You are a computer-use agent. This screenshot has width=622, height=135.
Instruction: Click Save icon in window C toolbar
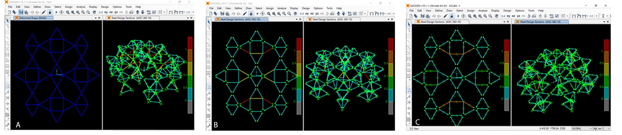(x=422, y=16)
